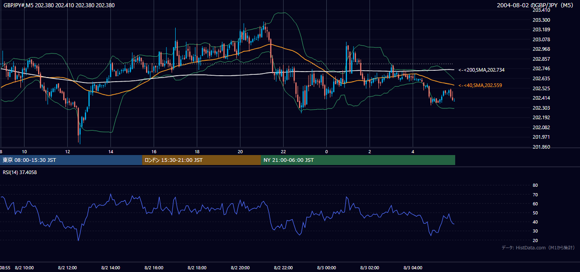This screenshot has height=272, width=580.
Task: Click the '8/2 16:00' date label
Action: coord(154,268)
